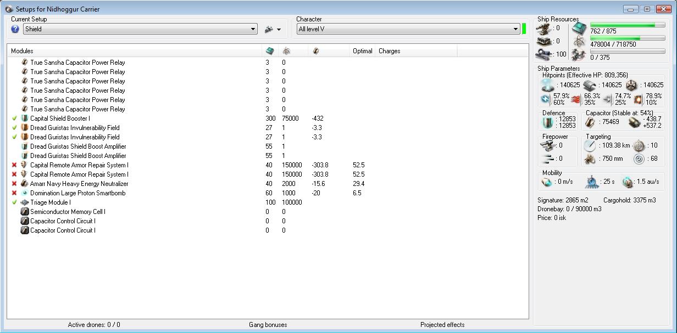Click the Dronebay: 0 / 90000 m3 text

point(568,209)
